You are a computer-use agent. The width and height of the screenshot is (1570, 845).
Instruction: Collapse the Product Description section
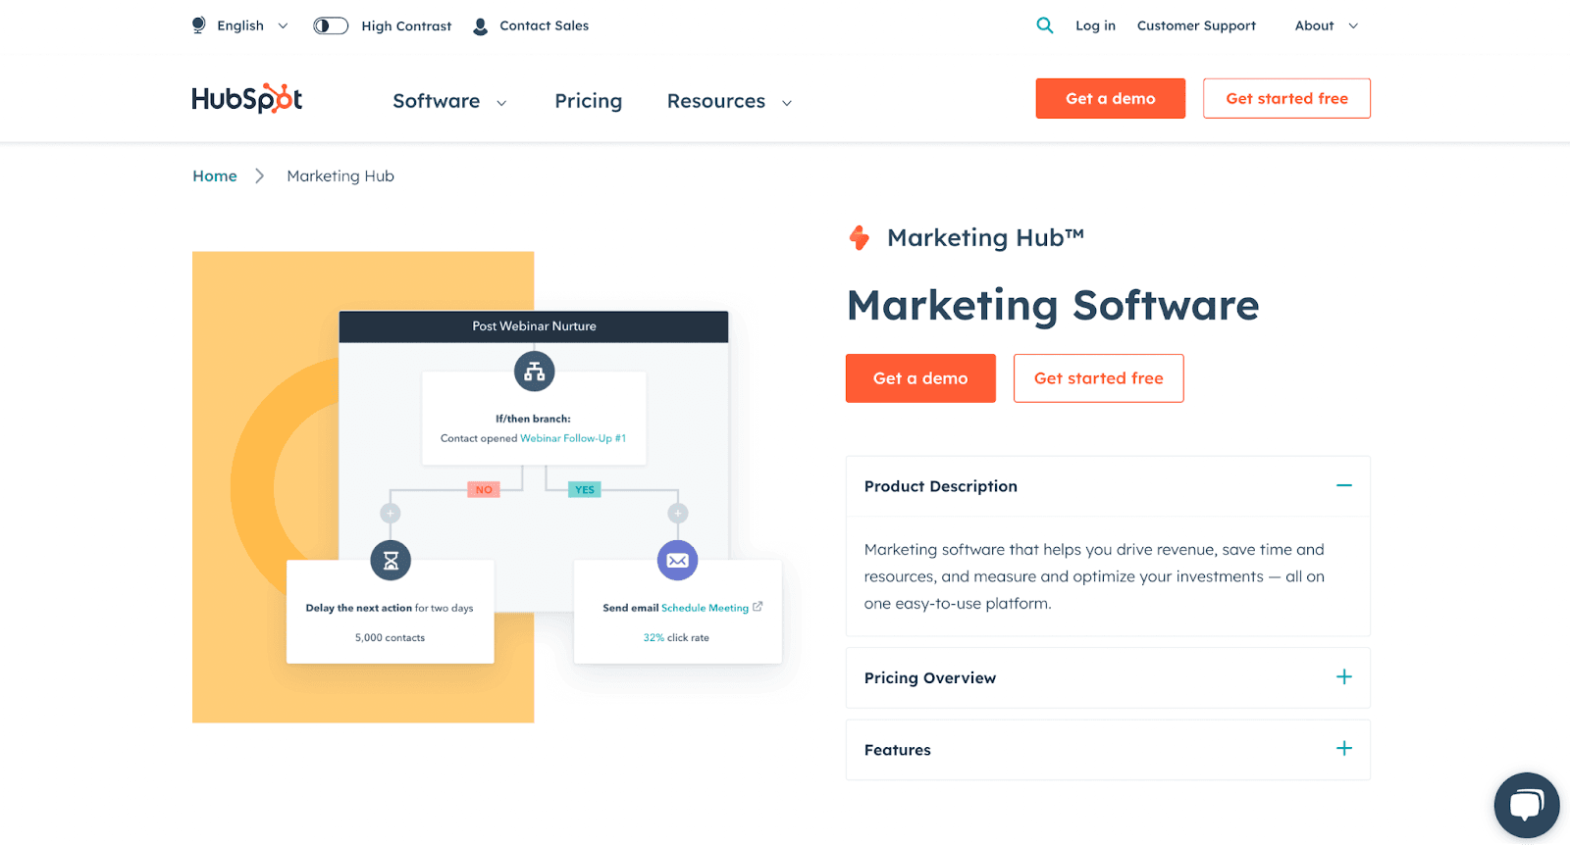point(1344,486)
